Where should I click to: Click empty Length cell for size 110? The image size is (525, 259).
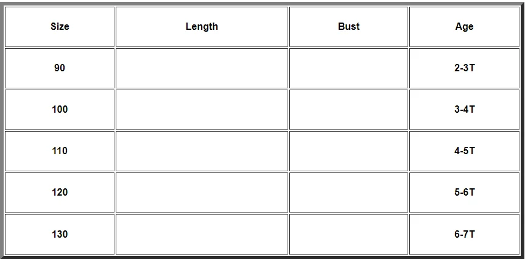tap(202, 151)
